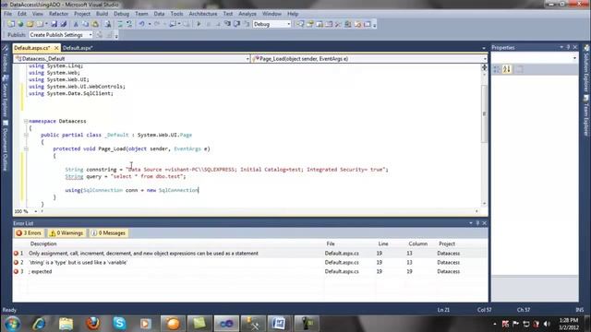Screen dimensions: 591x332
Task: Sort errors by Line column header
Action: [x=383, y=243]
